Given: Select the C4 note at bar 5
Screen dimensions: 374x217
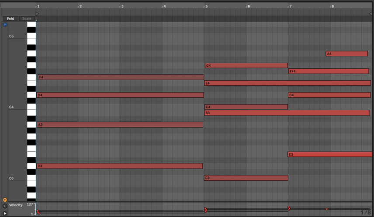Looking at the screenshot, I should pos(246,107).
